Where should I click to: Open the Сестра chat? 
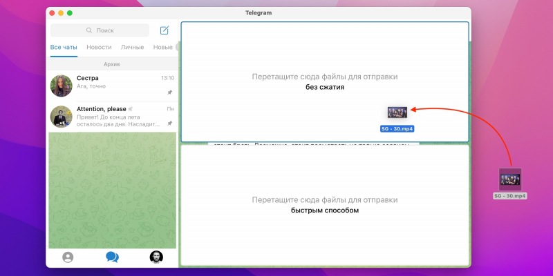pos(112,86)
